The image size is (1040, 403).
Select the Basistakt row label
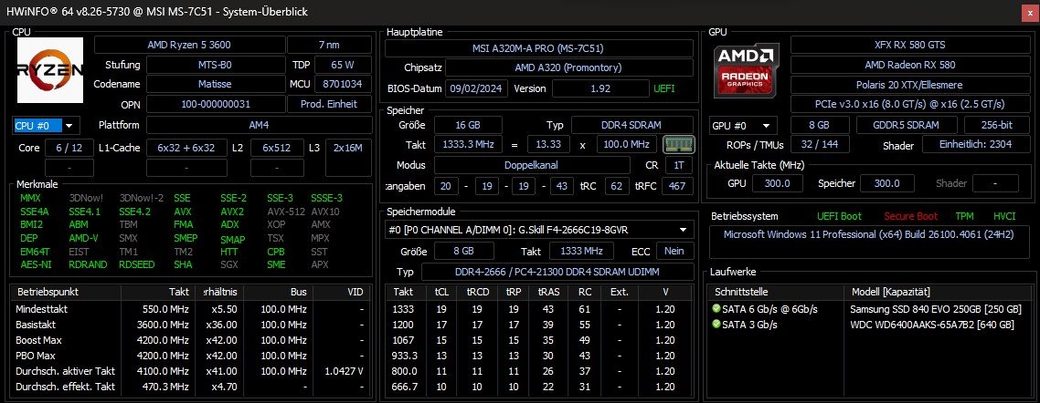click(x=36, y=325)
